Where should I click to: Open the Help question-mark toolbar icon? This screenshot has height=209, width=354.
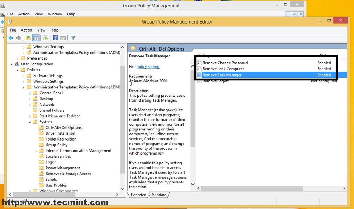(x=55, y=38)
